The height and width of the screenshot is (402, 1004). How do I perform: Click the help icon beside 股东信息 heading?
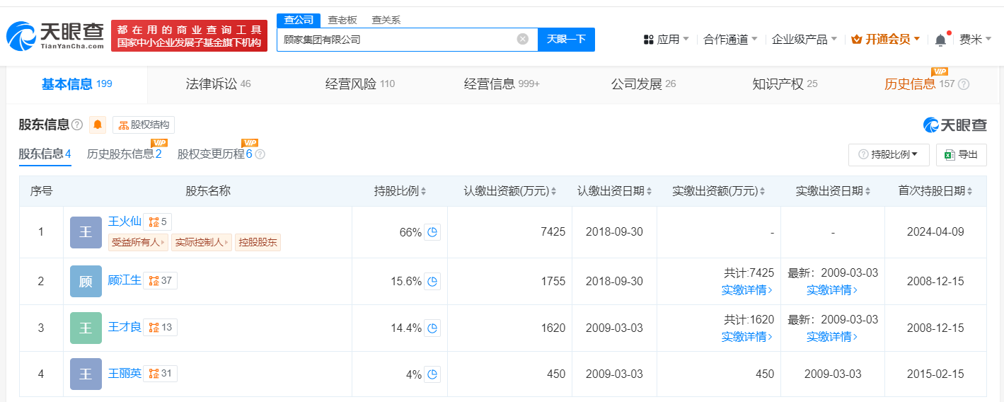coord(77,125)
